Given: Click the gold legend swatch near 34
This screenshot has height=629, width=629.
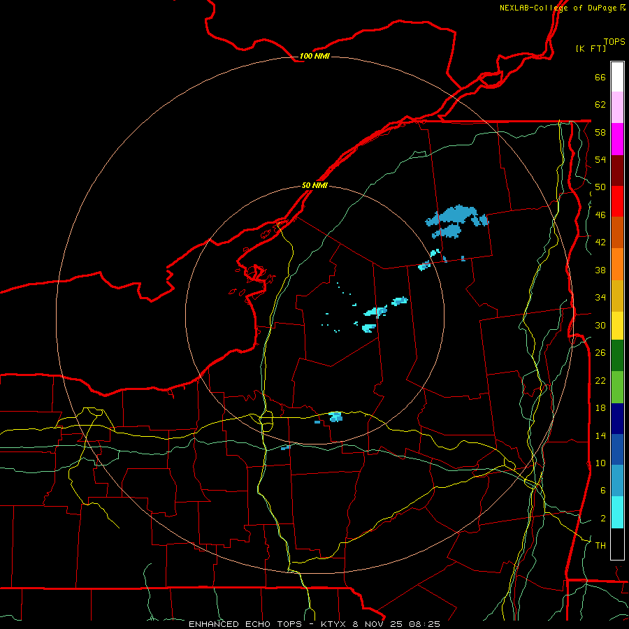Looking at the screenshot, I should pos(617,296).
